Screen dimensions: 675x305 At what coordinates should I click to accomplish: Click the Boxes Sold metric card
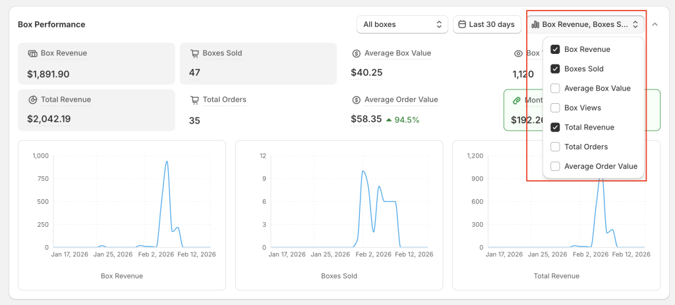(x=258, y=64)
